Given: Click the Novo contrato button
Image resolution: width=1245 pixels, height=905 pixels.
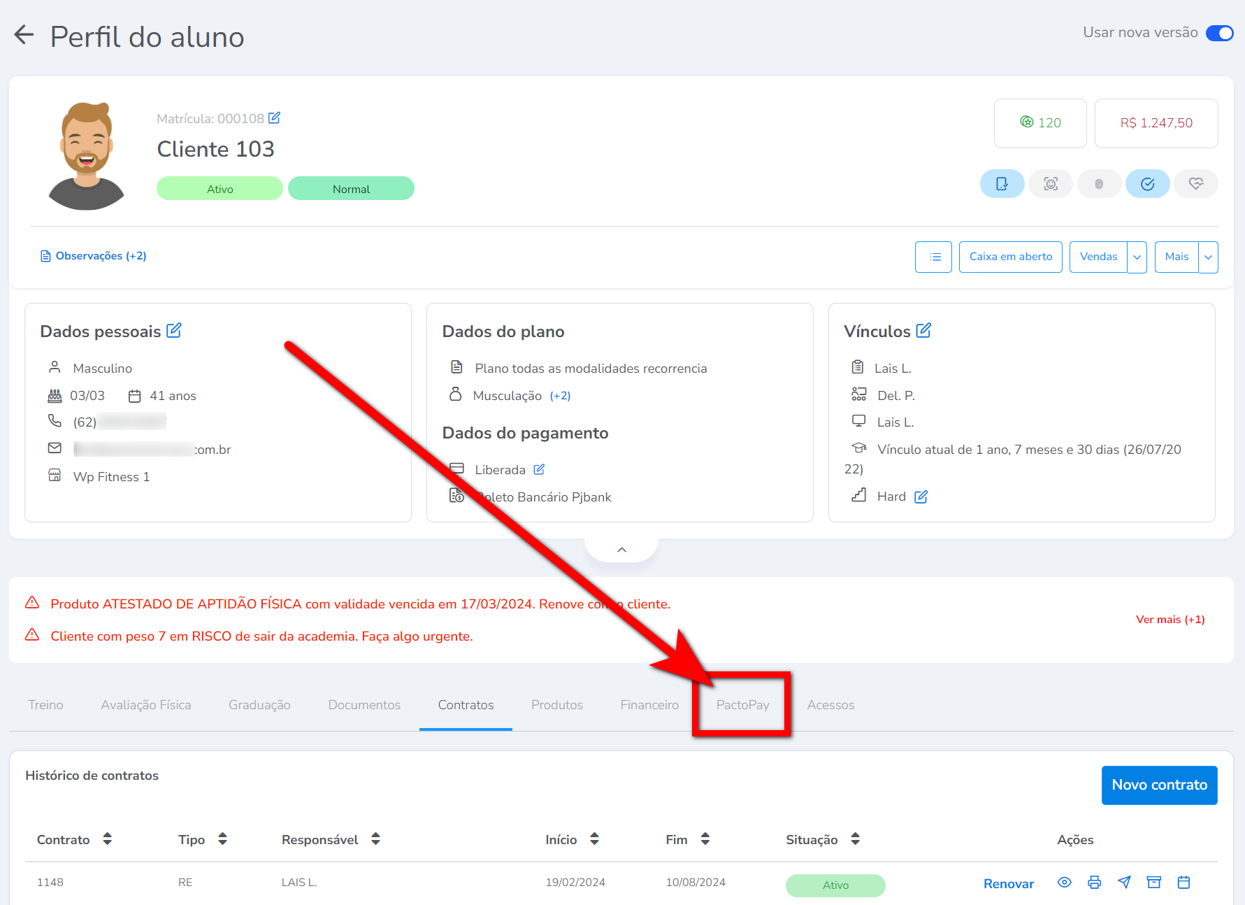Looking at the screenshot, I should tap(1159, 785).
